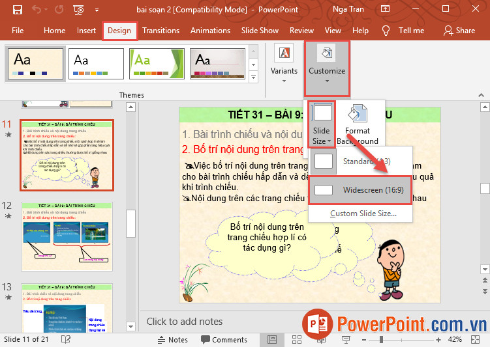The image size is (490, 347).
Task: Switch to Slide Sorter view icon
Action: click(297, 340)
